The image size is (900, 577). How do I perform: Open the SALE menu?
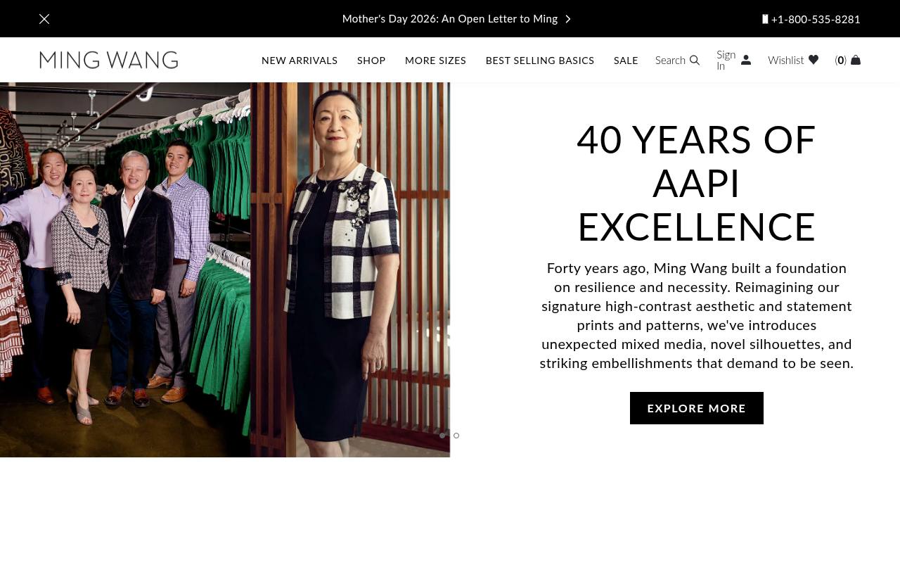[x=626, y=61]
